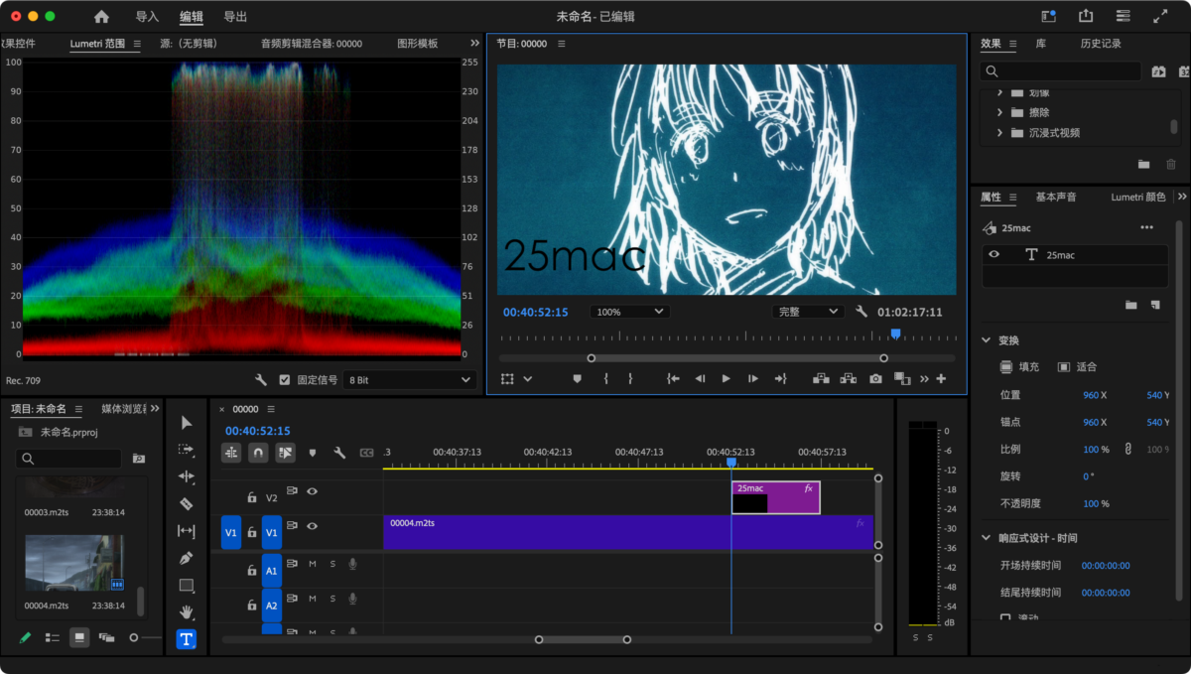1191x674 pixels.
Task: Show more tabs in source panel group
Action: coord(474,44)
